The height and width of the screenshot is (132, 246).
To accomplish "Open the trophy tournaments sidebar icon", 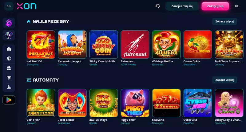I will click(9, 35).
